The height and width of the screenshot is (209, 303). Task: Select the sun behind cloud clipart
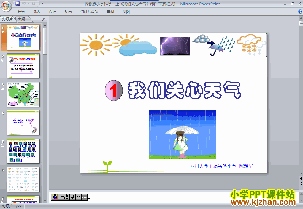(135, 45)
